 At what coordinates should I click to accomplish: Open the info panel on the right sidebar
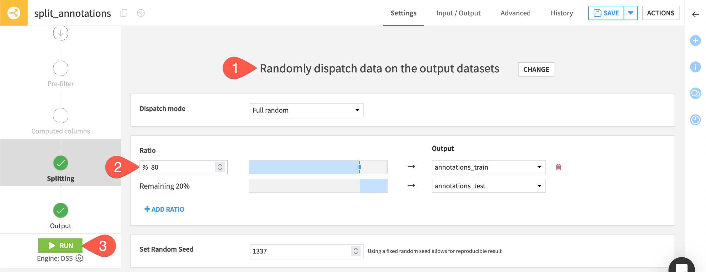point(696,67)
